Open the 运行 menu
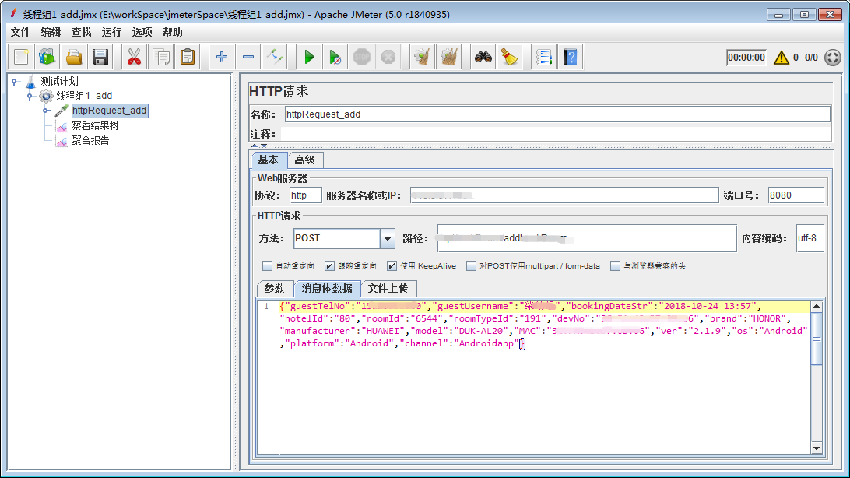This screenshot has height=478, width=850. tap(111, 32)
